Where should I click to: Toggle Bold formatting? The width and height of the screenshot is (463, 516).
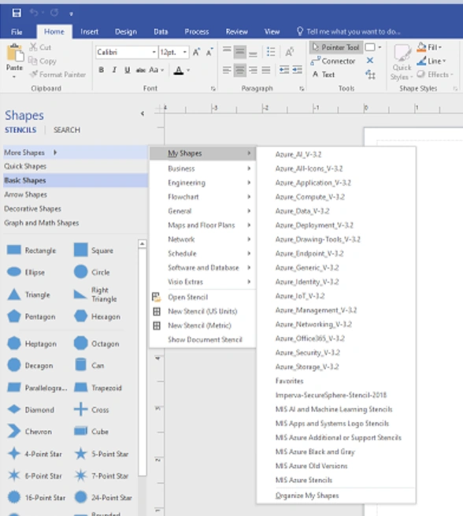[102, 70]
